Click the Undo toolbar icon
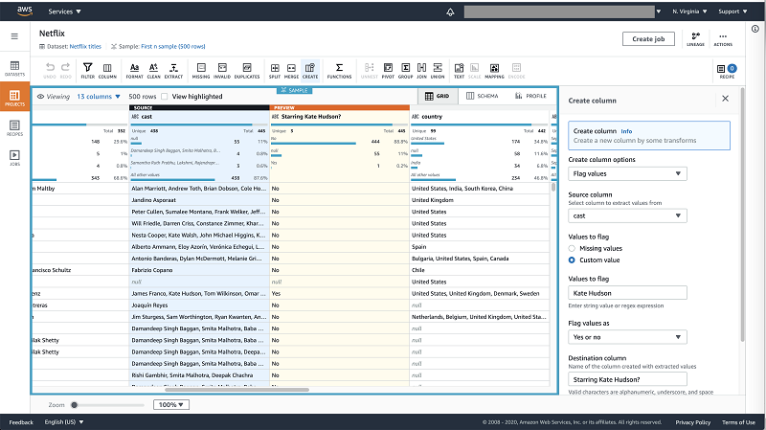 tap(50, 70)
